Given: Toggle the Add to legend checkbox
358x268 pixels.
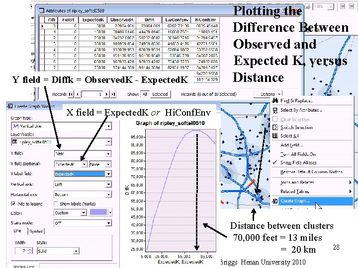Looking at the screenshot, I should [13, 203].
